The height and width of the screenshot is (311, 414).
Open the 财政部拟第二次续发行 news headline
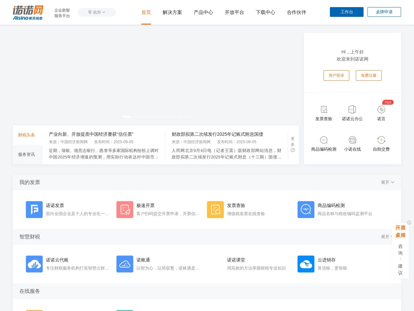(x=217, y=134)
